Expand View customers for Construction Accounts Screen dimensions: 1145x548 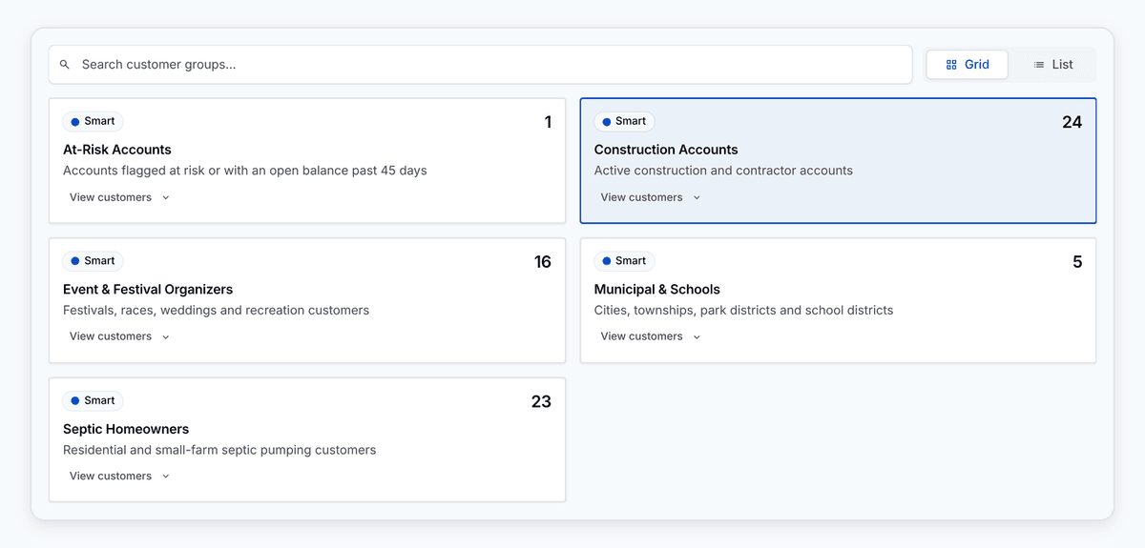(x=651, y=197)
